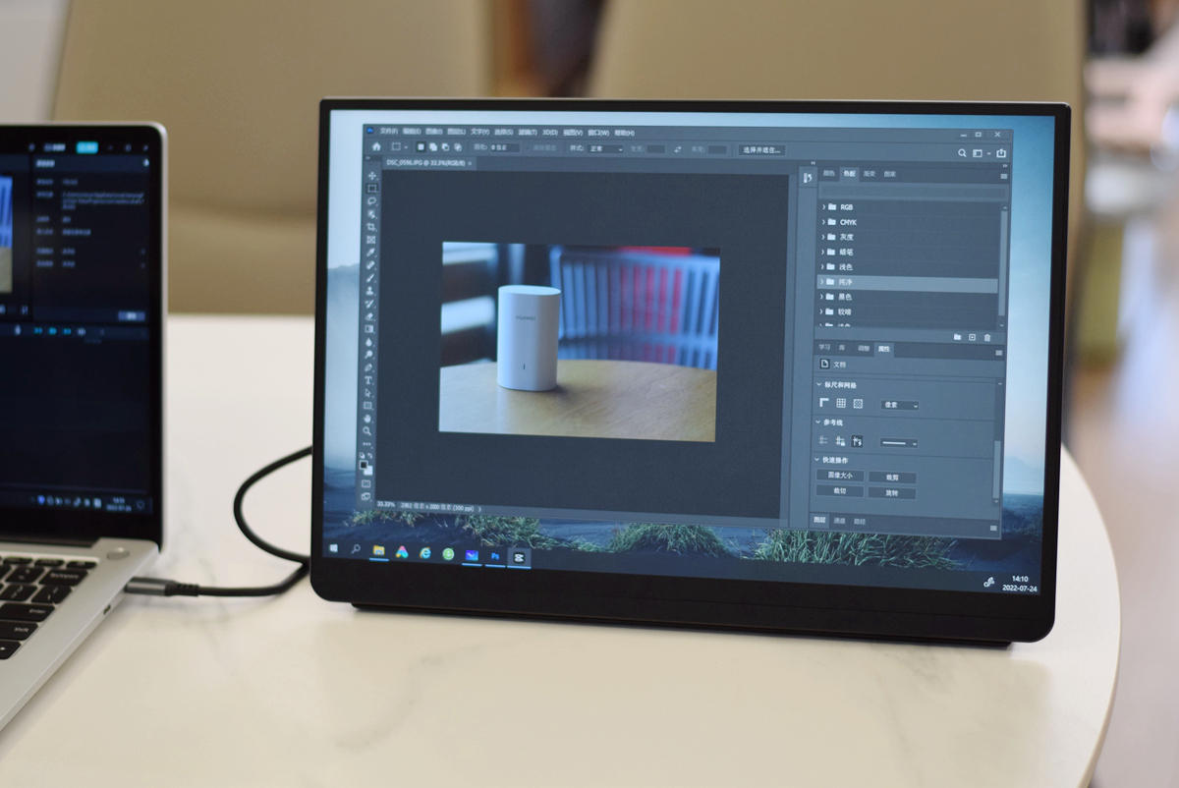Image resolution: width=1179 pixels, height=788 pixels.
Task: Select the Path Selection arrow tool
Action: (x=369, y=393)
